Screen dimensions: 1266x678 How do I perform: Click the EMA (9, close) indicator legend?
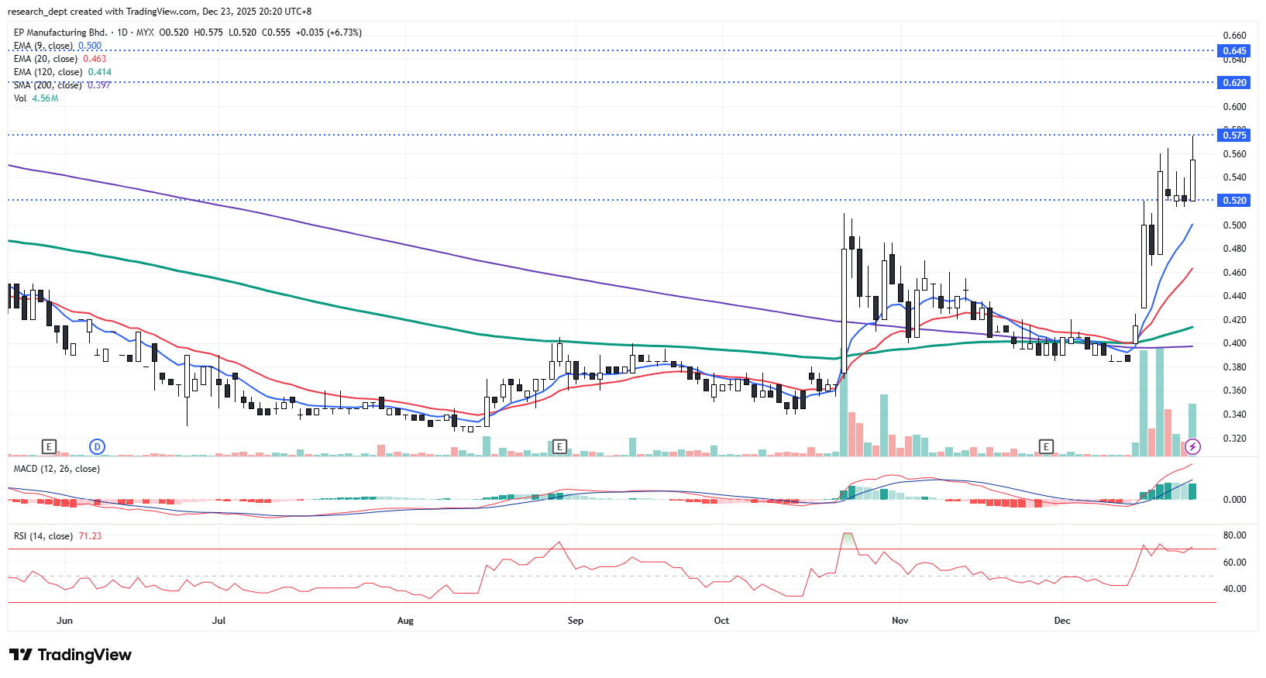pyautogui.click(x=44, y=46)
